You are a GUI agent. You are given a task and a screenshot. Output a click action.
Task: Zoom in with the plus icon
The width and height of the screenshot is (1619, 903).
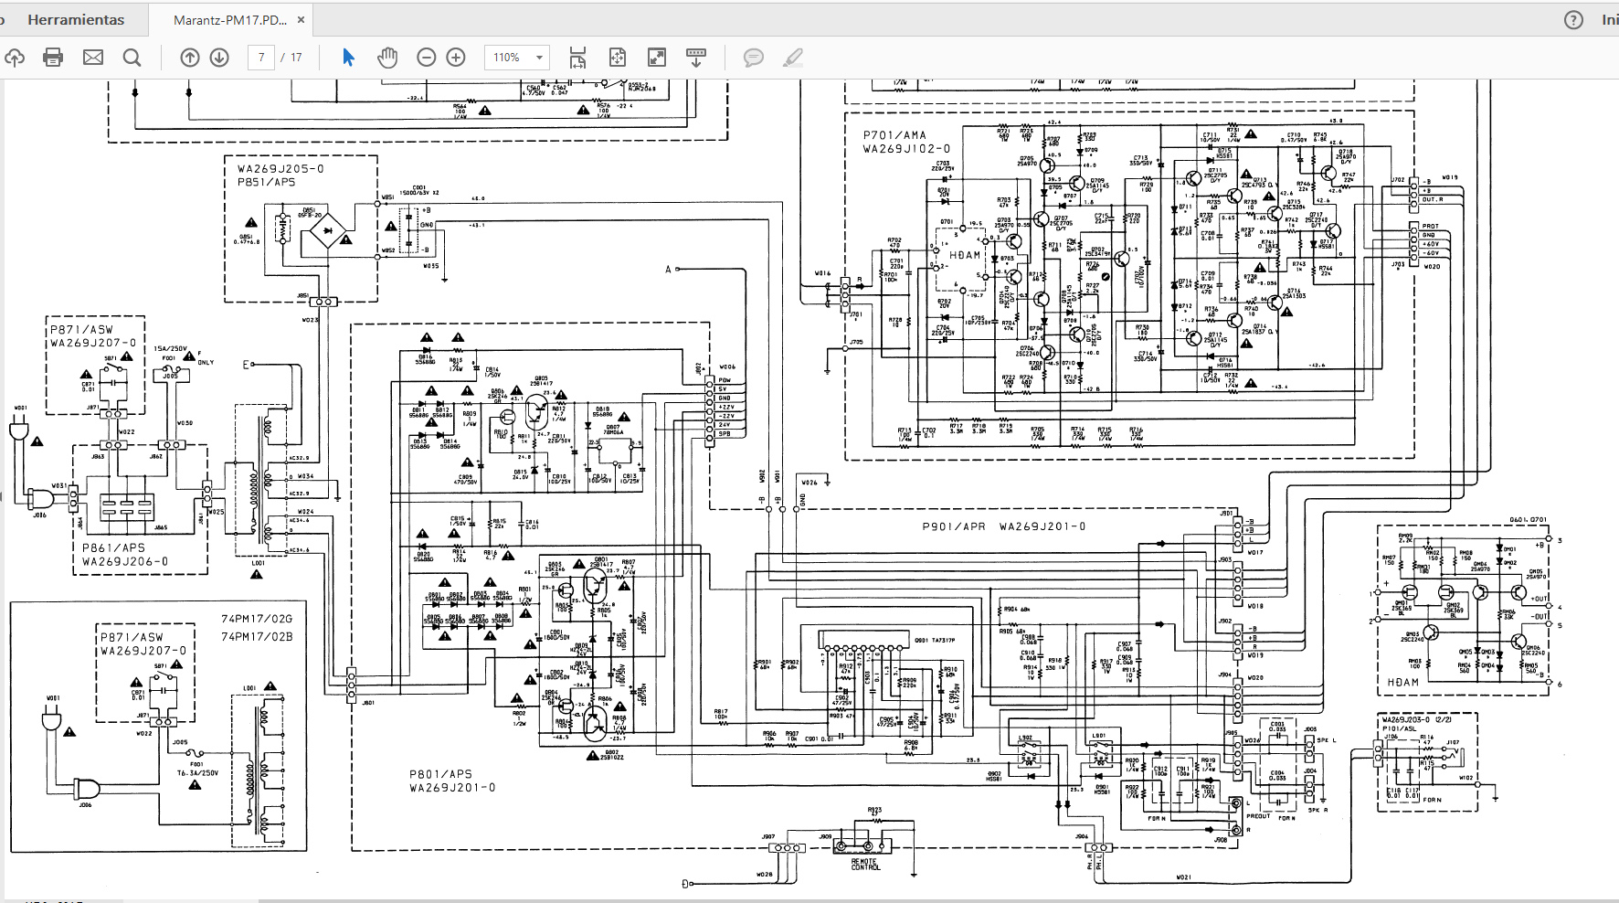pos(456,58)
